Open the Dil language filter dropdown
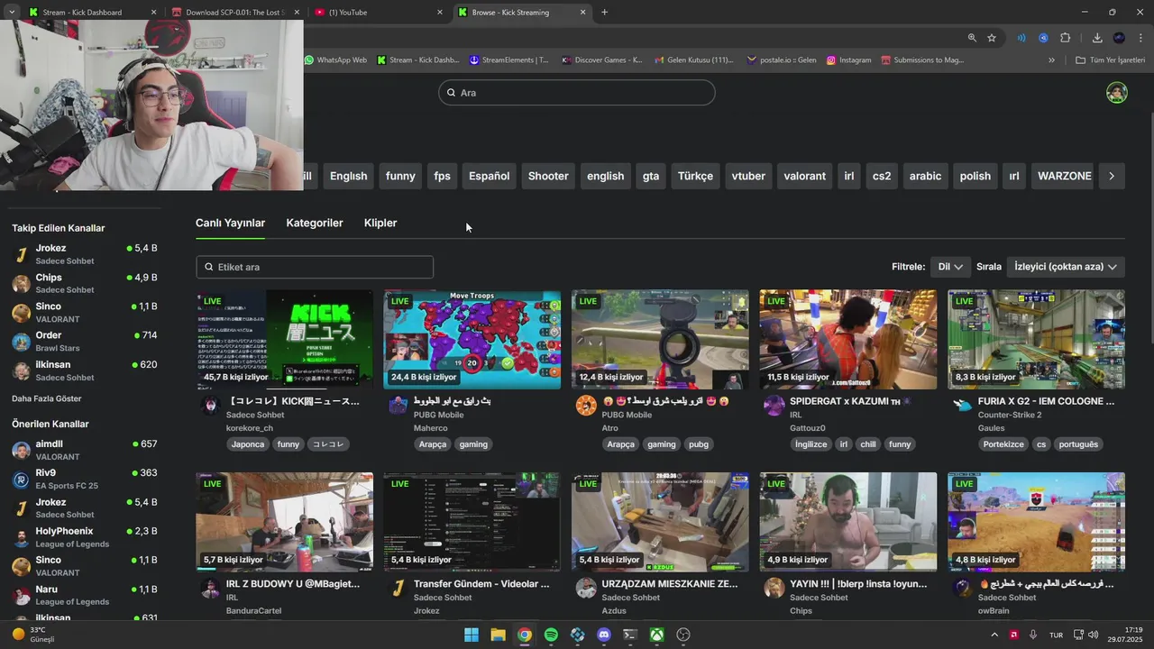The image size is (1154, 649). [950, 267]
